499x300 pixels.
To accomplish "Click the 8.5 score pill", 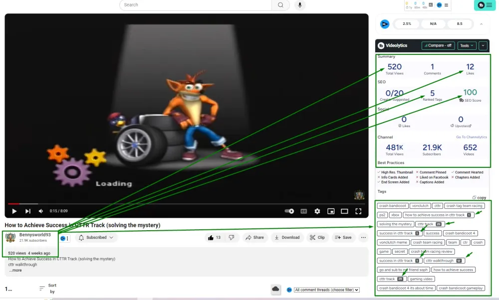I will [460, 24].
